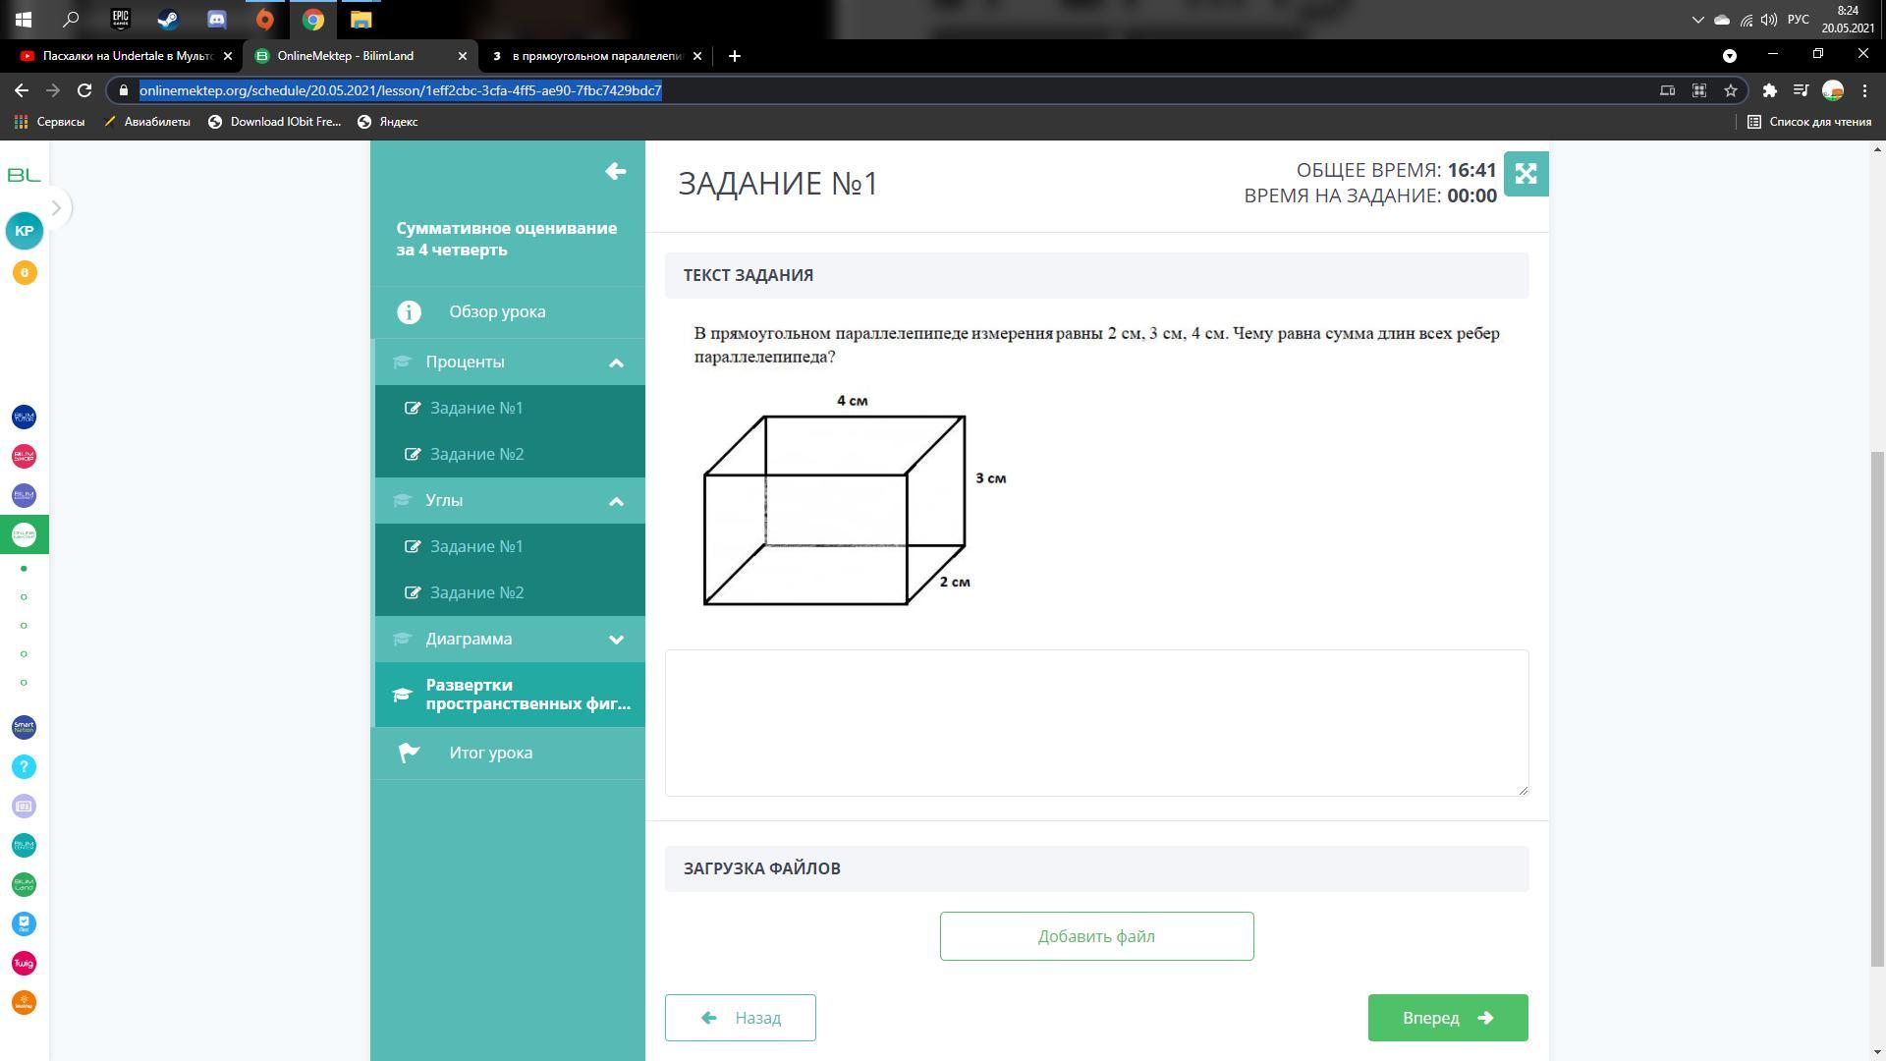Open Задание №2 under Проценты
This screenshot has width=1886, height=1061.
pos(476,454)
